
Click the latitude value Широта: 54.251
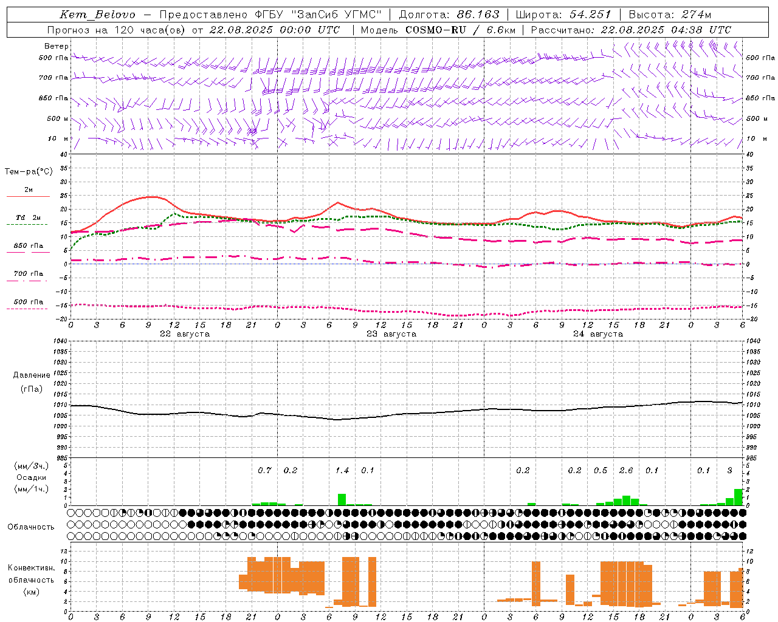pyautogui.click(x=563, y=15)
